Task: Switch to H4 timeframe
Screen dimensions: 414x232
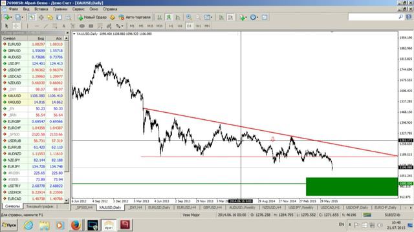Action: (180, 26)
